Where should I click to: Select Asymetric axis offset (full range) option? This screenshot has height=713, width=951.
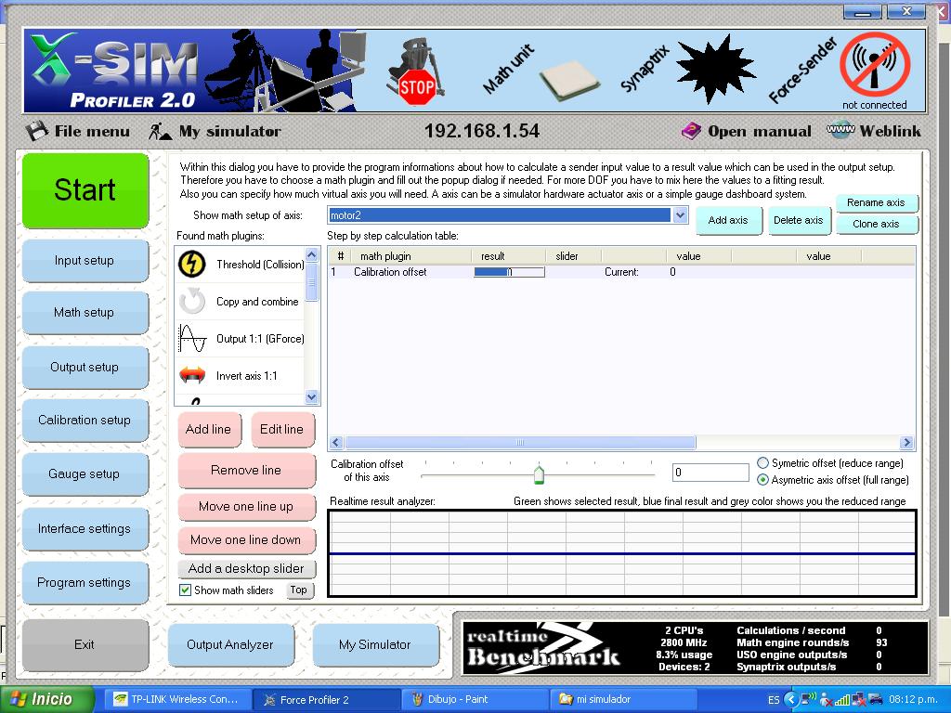point(763,480)
